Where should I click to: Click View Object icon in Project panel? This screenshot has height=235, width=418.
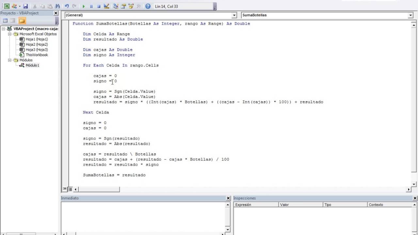[13, 21]
